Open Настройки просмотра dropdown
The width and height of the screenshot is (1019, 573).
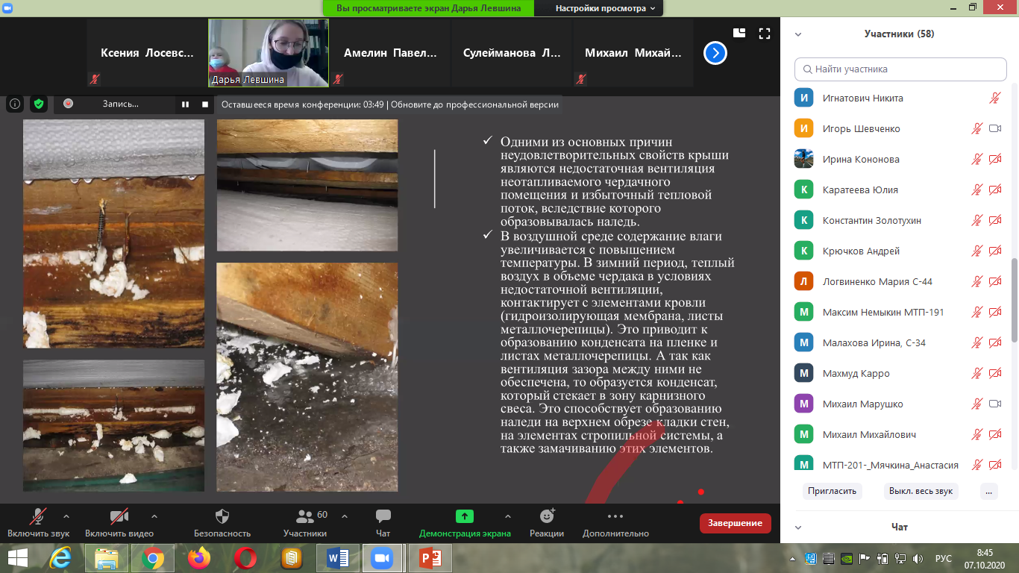click(x=605, y=8)
